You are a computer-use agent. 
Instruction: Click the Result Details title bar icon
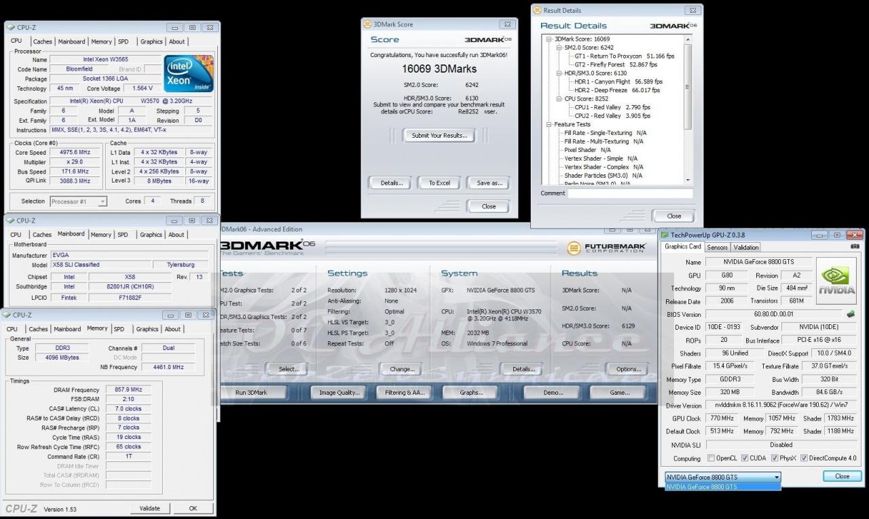tap(537, 10)
